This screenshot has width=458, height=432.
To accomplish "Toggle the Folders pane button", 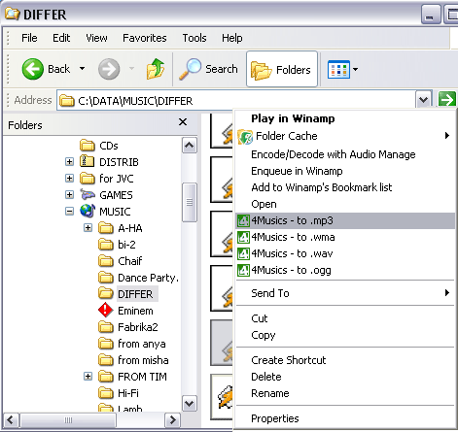I will [282, 69].
